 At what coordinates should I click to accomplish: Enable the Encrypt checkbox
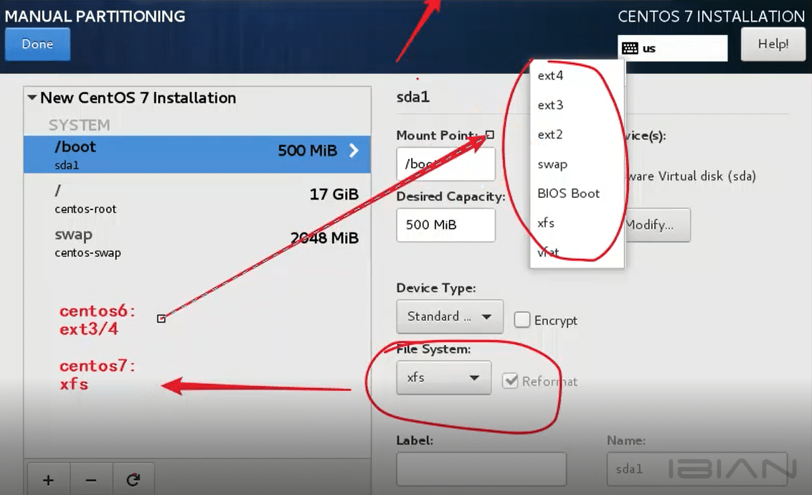(522, 320)
